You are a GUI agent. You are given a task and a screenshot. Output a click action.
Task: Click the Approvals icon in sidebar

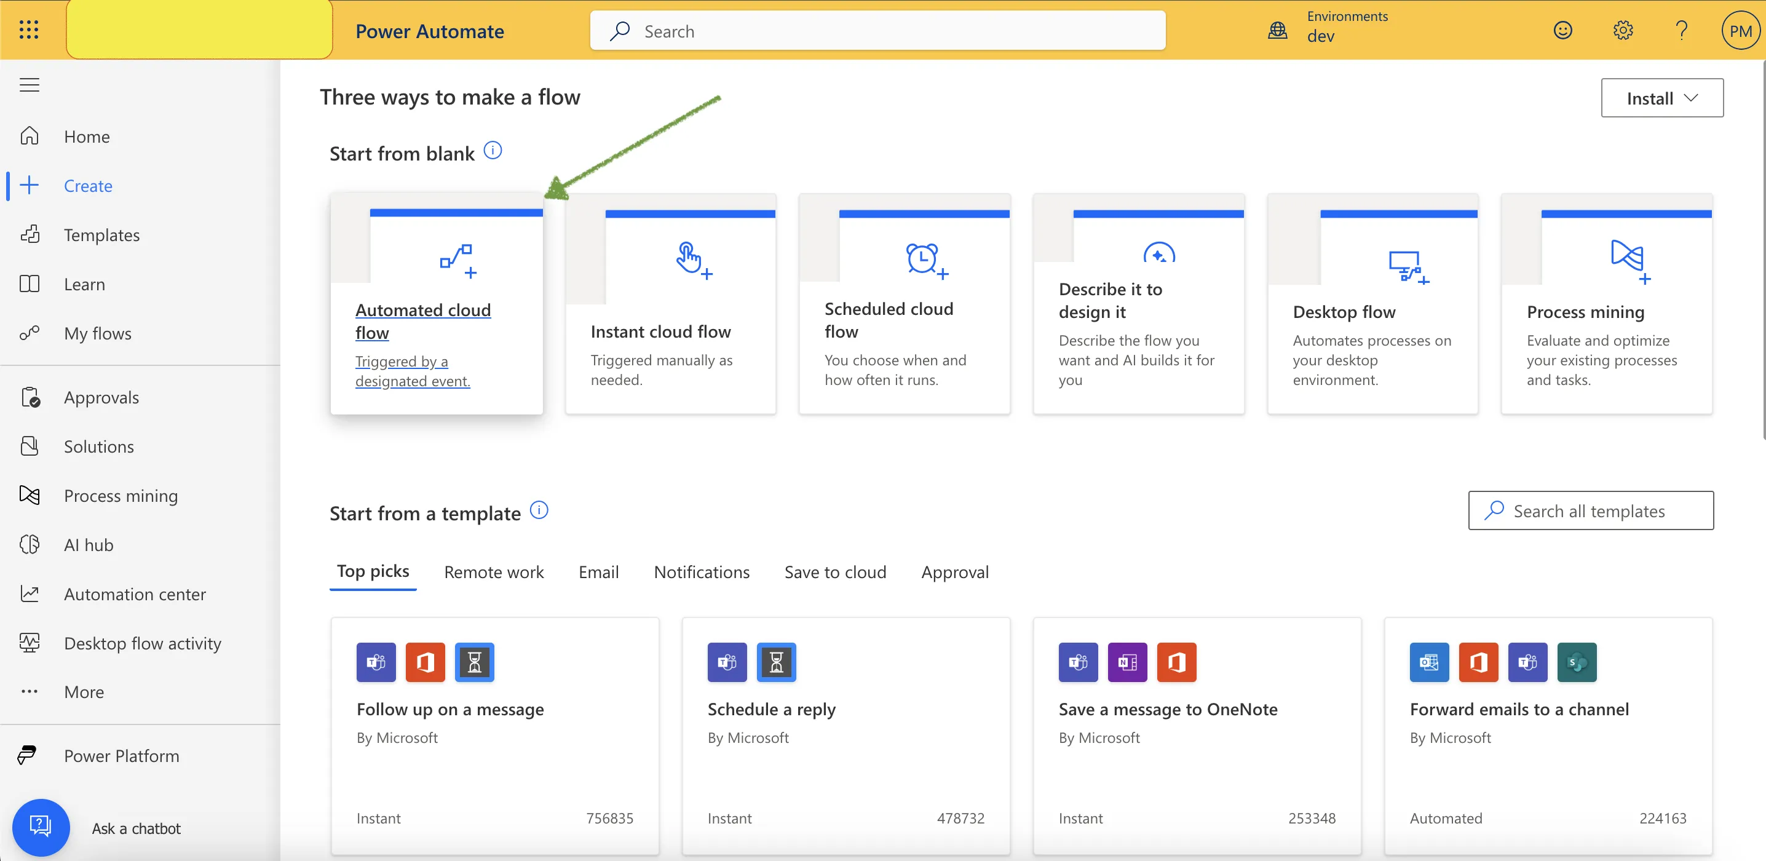click(31, 397)
